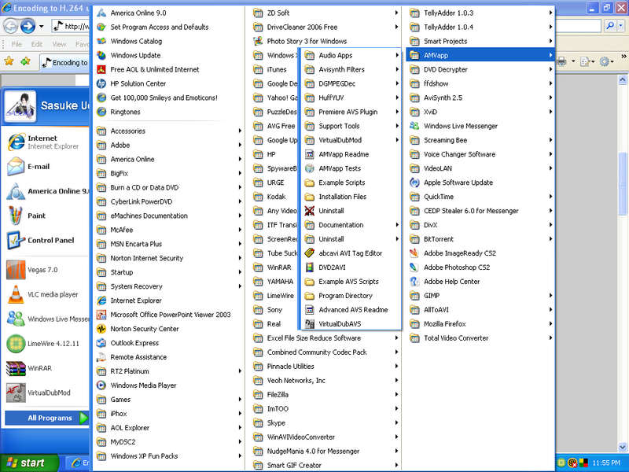
Task: Click the Windows start button
Action: click(29, 463)
